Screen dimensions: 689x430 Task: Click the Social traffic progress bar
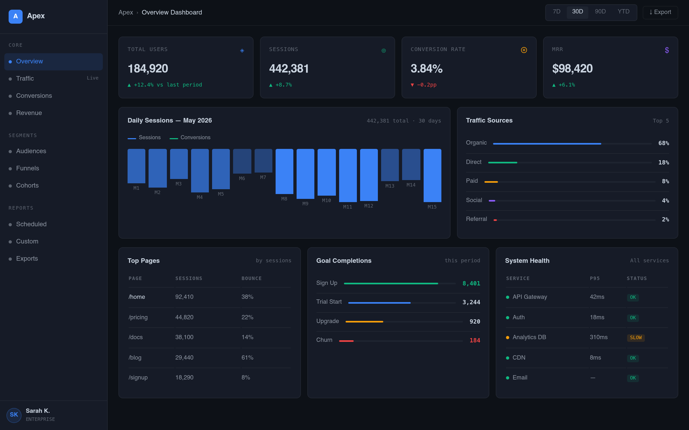point(572,201)
